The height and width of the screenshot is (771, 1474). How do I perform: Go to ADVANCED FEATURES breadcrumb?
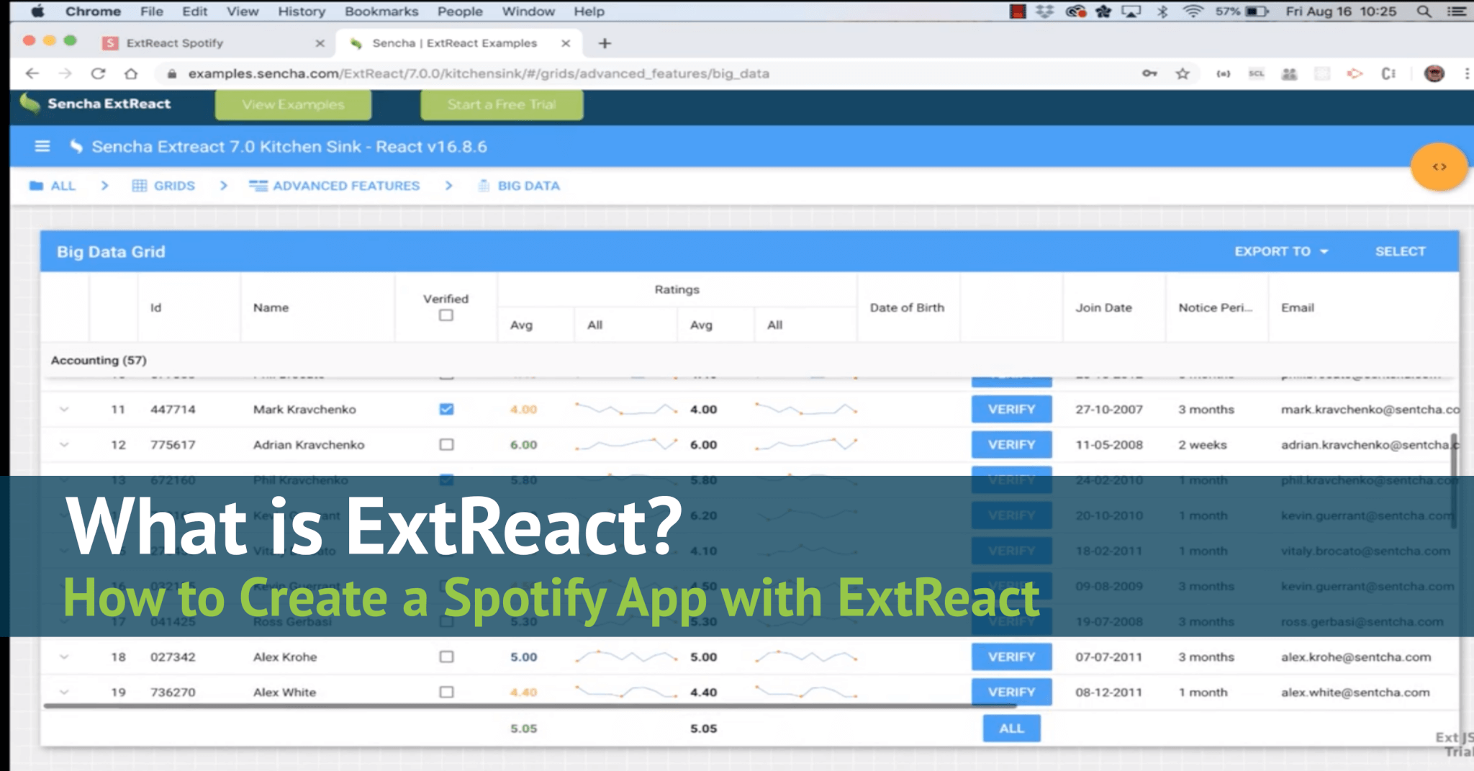point(334,186)
